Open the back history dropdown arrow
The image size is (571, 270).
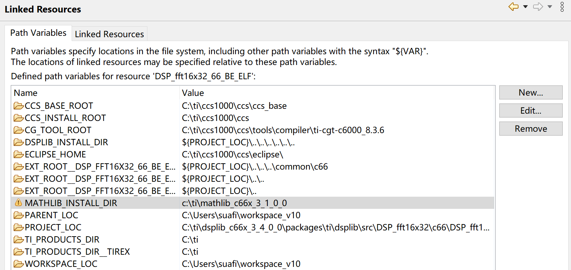click(525, 7)
